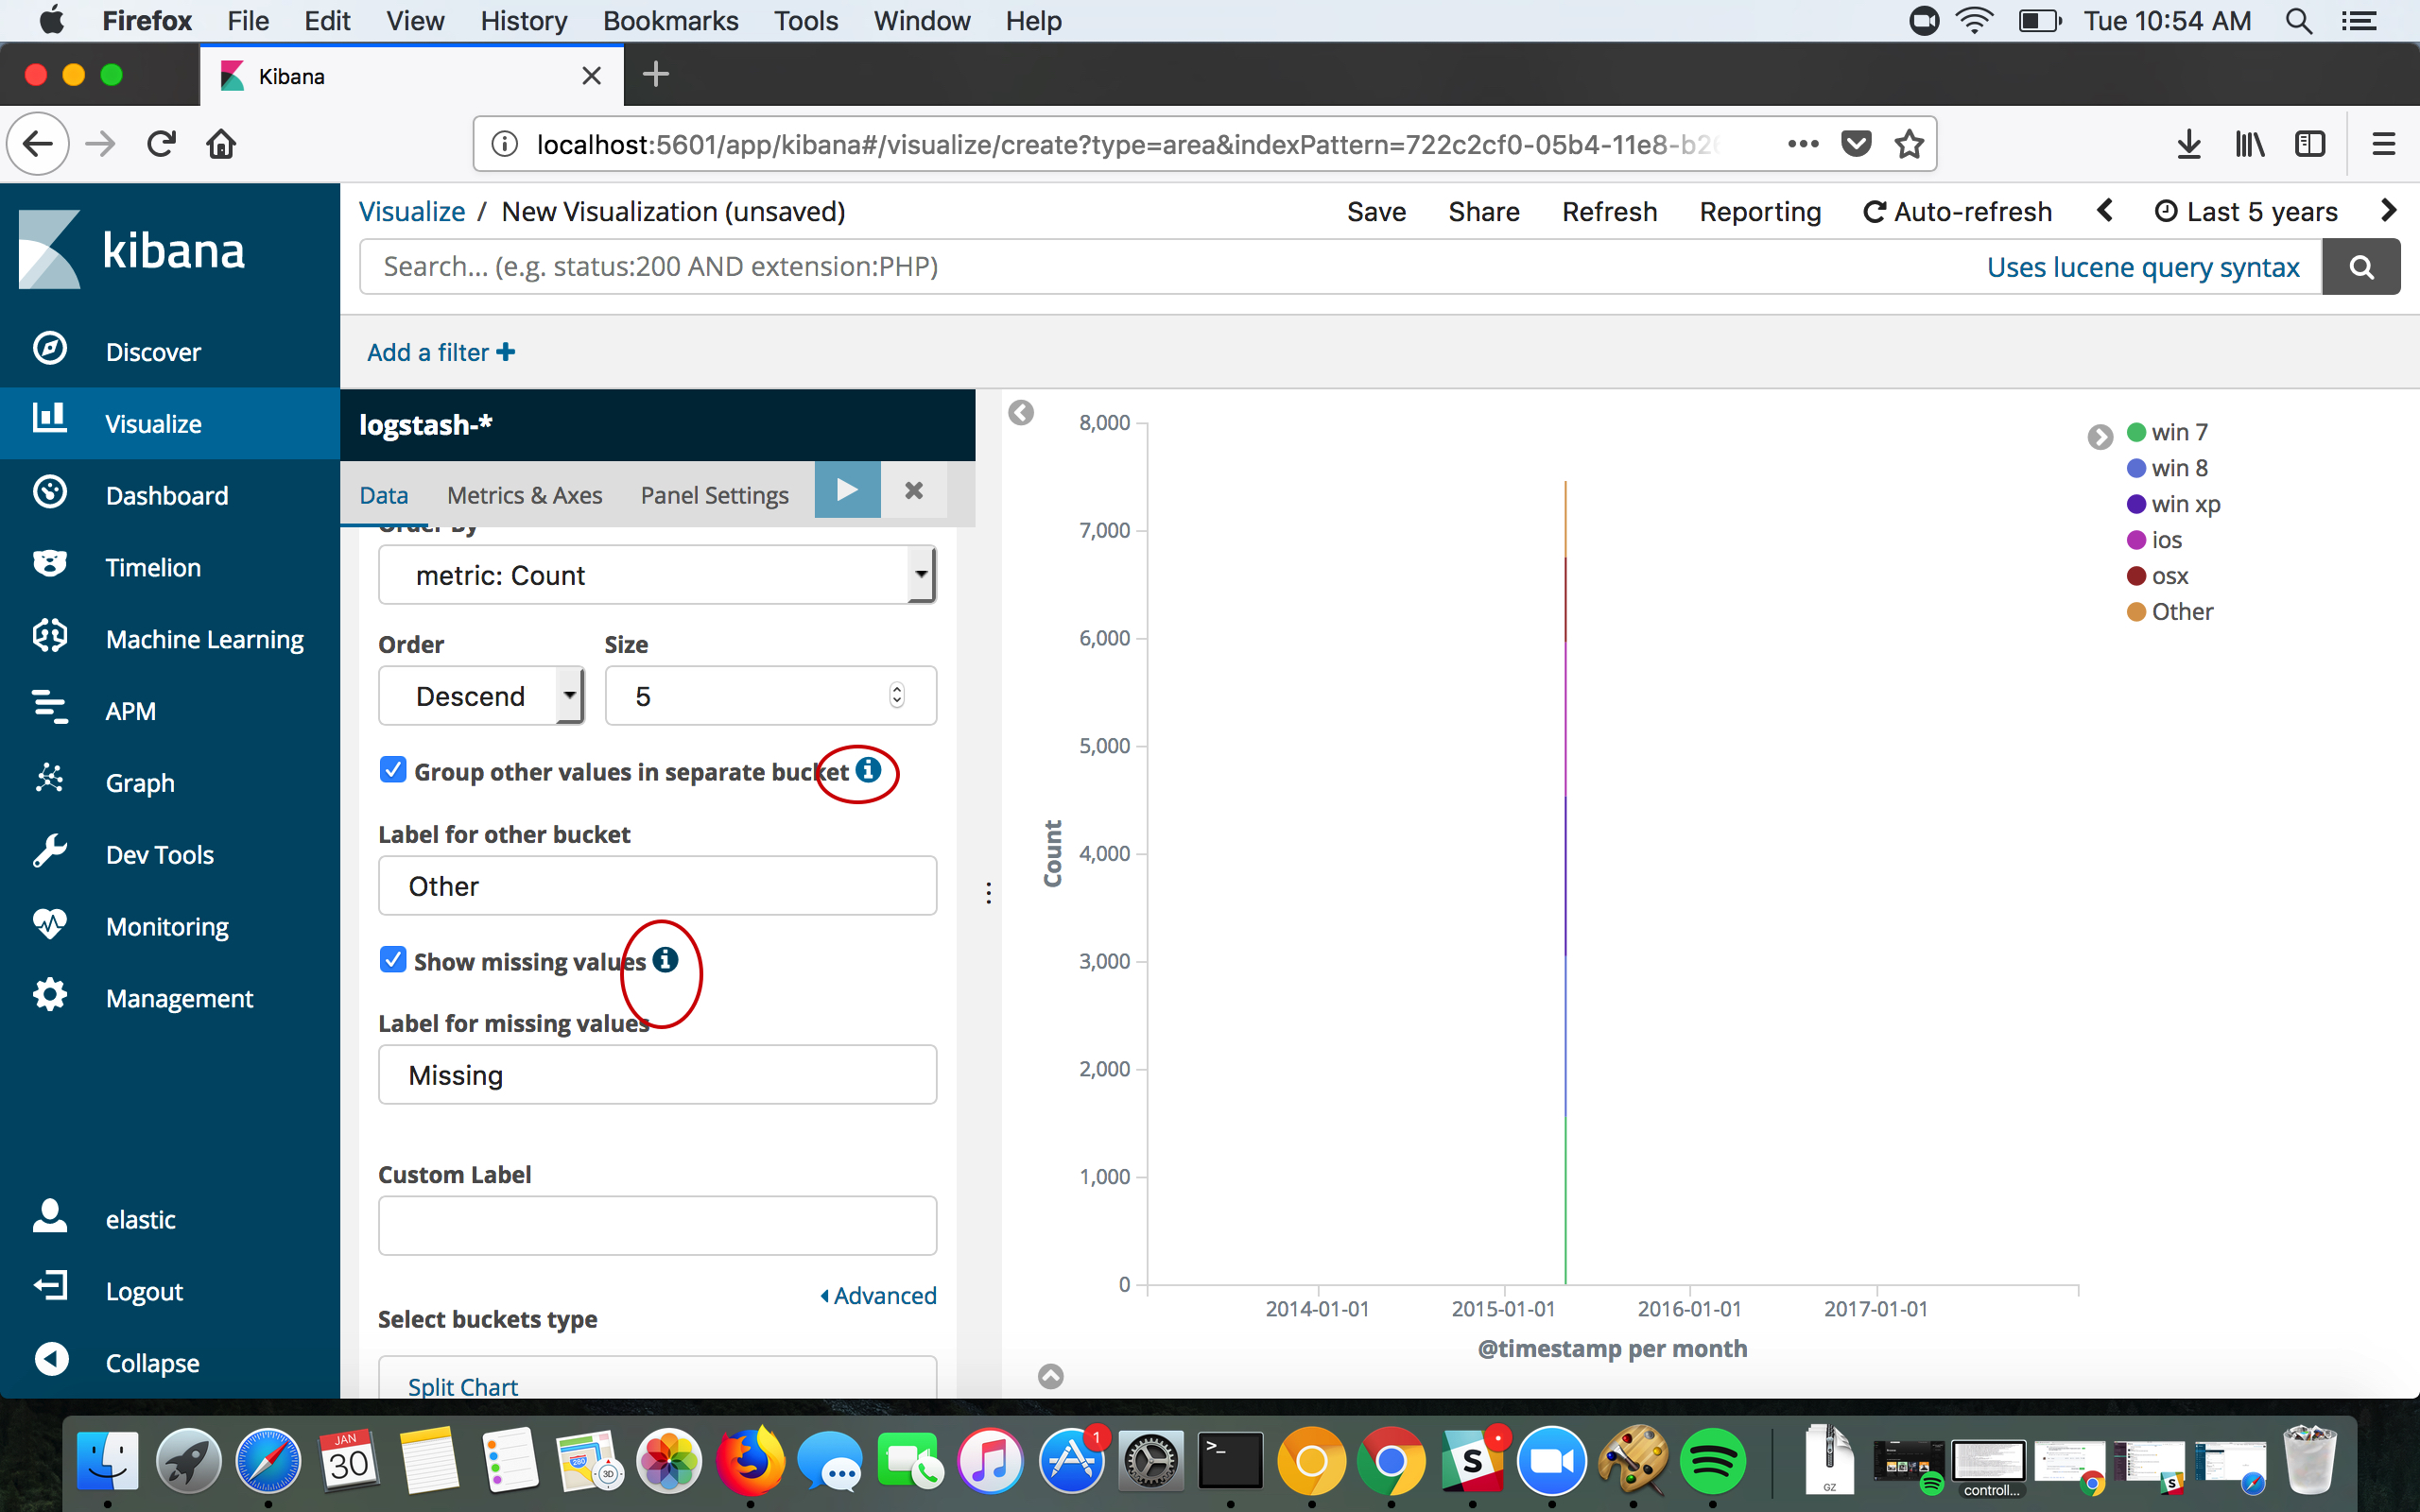Click the Share button
The height and width of the screenshot is (1512, 2420).
pos(1484,212)
